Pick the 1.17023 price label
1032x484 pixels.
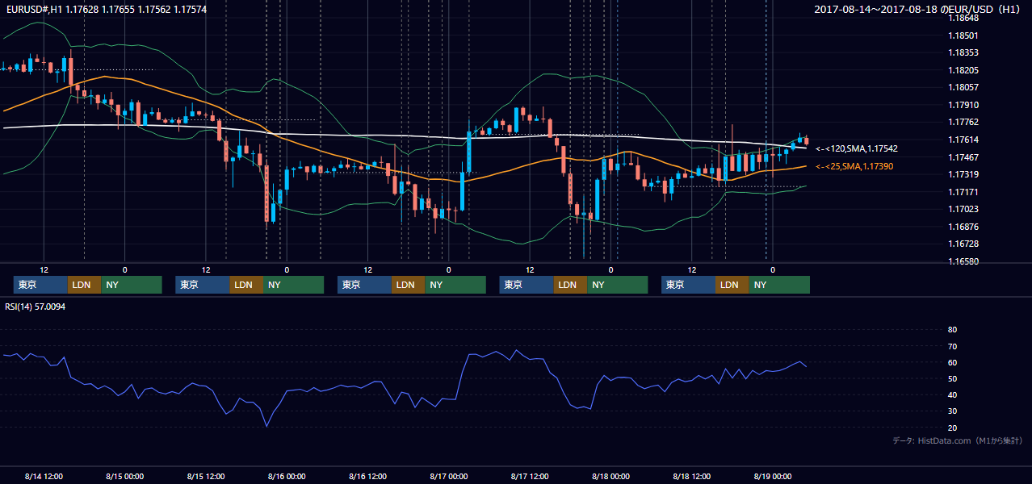pos(963,209)
